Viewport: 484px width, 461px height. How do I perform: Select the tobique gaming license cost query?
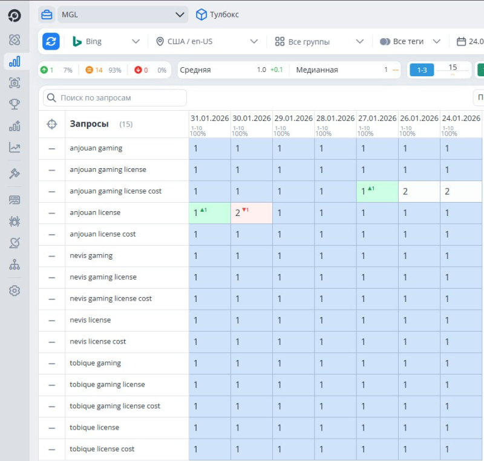coord(115,406)
